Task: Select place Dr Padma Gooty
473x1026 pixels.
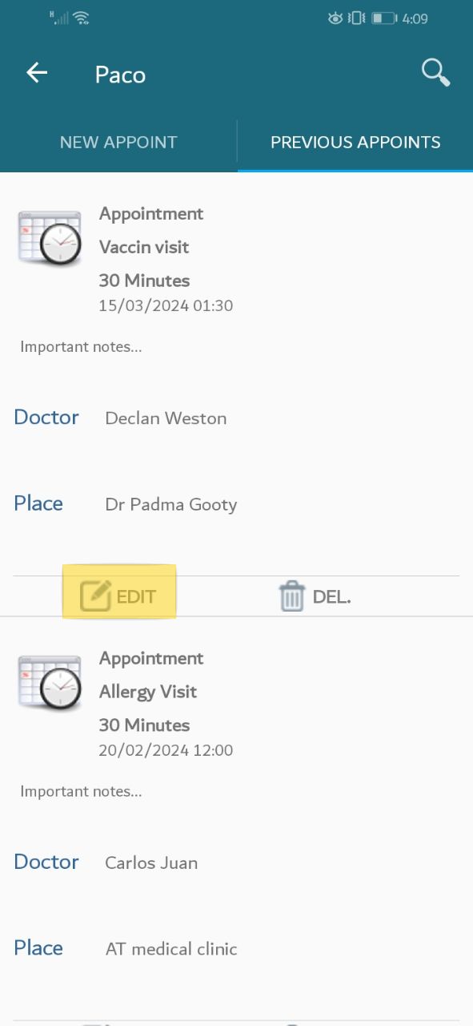Action: coord(171,505)
